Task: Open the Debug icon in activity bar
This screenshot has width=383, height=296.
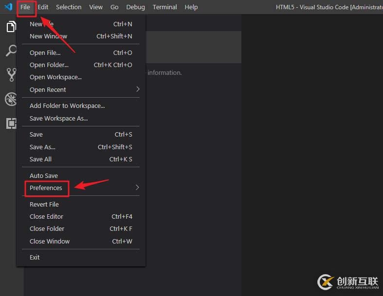Action: [x=11, y=99]
